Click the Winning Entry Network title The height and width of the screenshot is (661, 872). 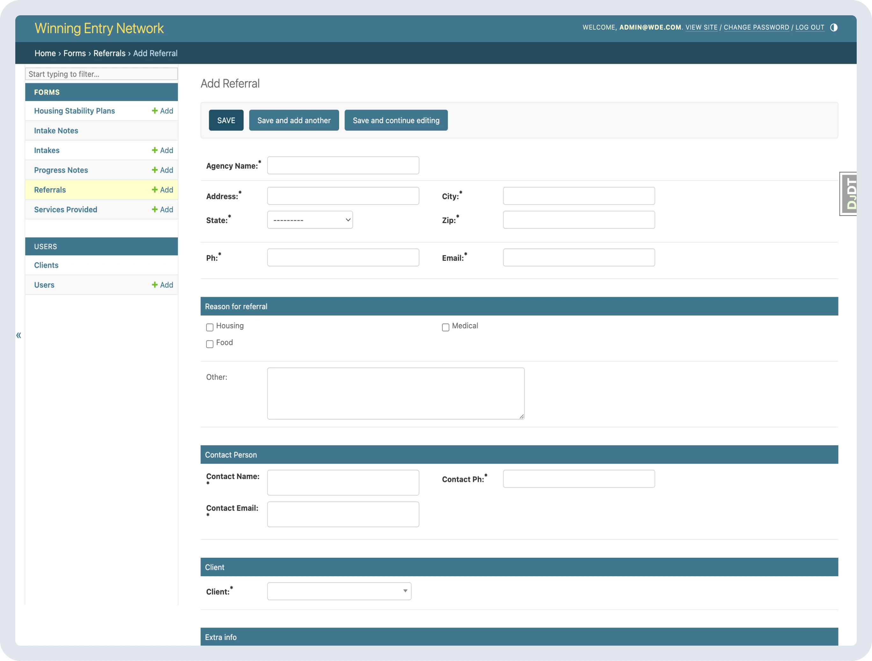[99, 28]
